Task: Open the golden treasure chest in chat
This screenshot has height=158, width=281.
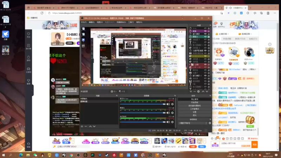Action: (x=250, y=119)
